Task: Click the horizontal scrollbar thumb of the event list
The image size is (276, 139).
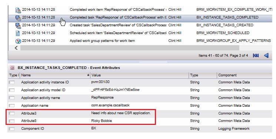Action: [x=130, y=48]
